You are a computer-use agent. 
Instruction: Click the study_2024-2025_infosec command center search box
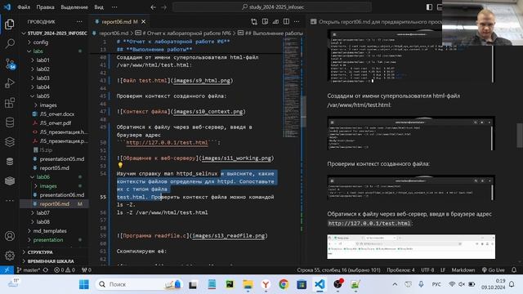[x=272, y=7]
